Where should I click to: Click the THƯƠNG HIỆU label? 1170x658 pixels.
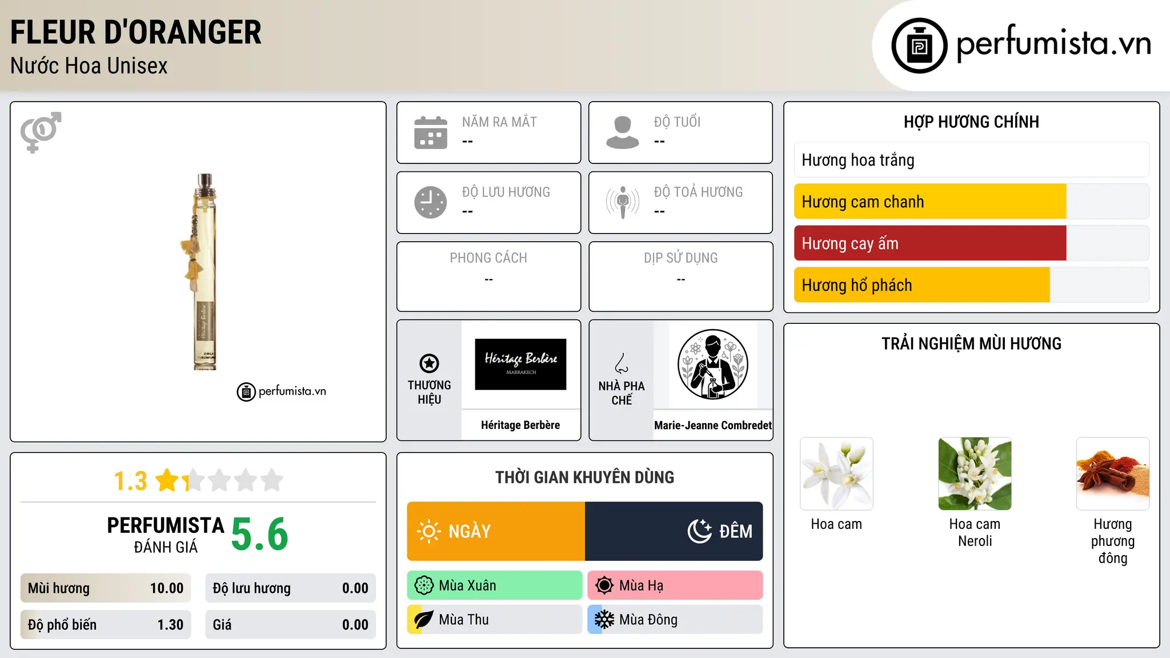(429, 392)
